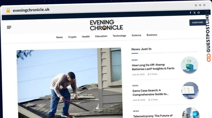Screen dimensions: 212x118
Task: Visit the Facebook social icon
Action: point(190,13)
